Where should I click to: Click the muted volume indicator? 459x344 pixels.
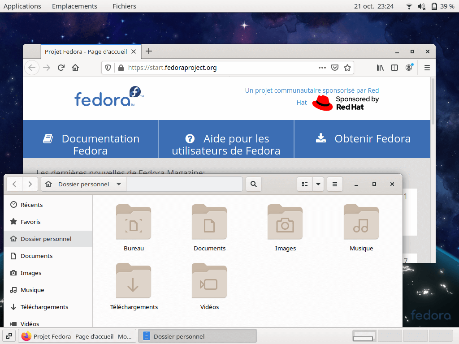[421, 6]
